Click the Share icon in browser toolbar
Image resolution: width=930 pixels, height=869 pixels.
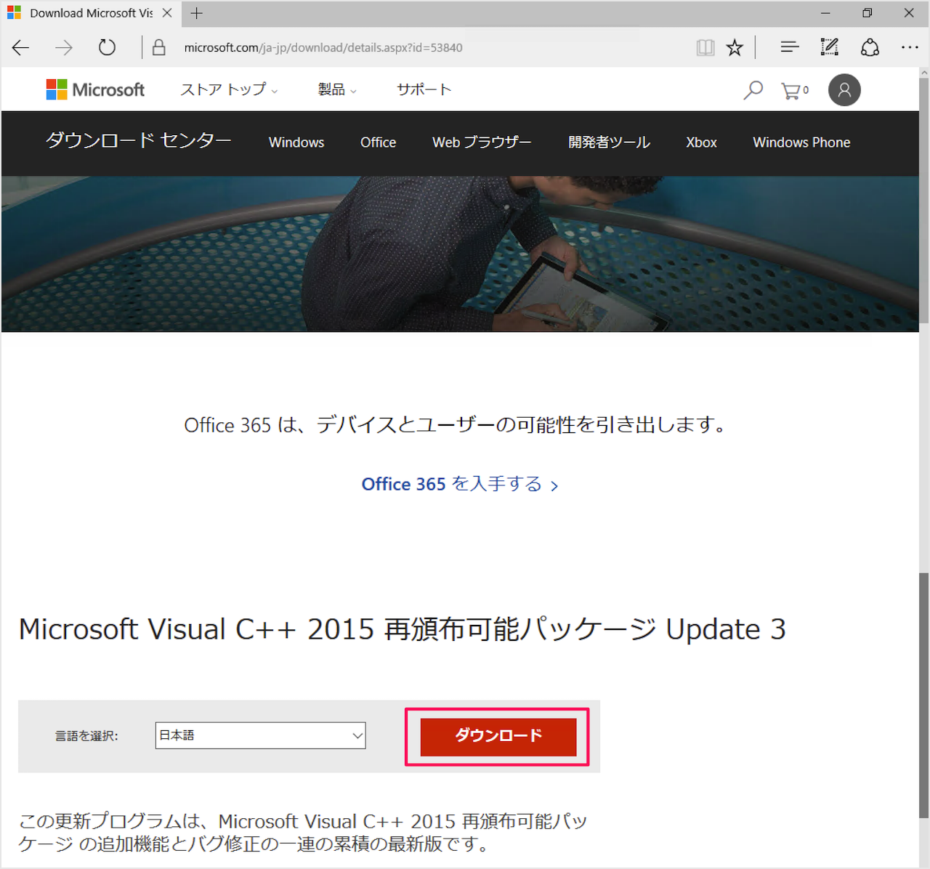[x=870, y=48]
